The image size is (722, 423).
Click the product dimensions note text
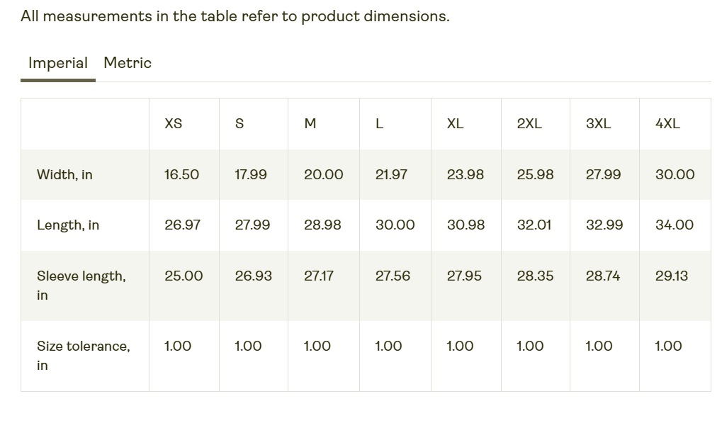pyautogui.click(x=235, y=16)
